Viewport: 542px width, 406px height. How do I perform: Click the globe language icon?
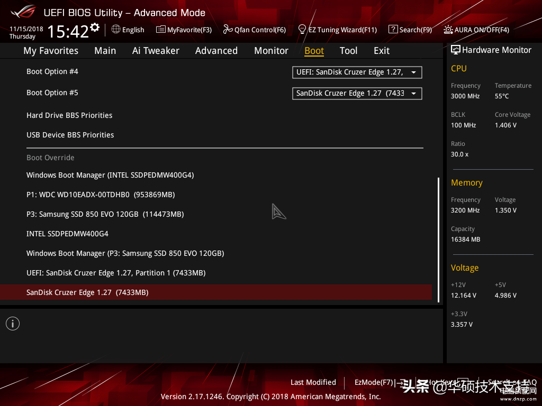pos(116,30)
